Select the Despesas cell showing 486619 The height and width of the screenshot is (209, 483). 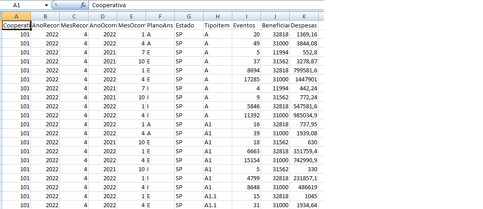pos(304,187)
